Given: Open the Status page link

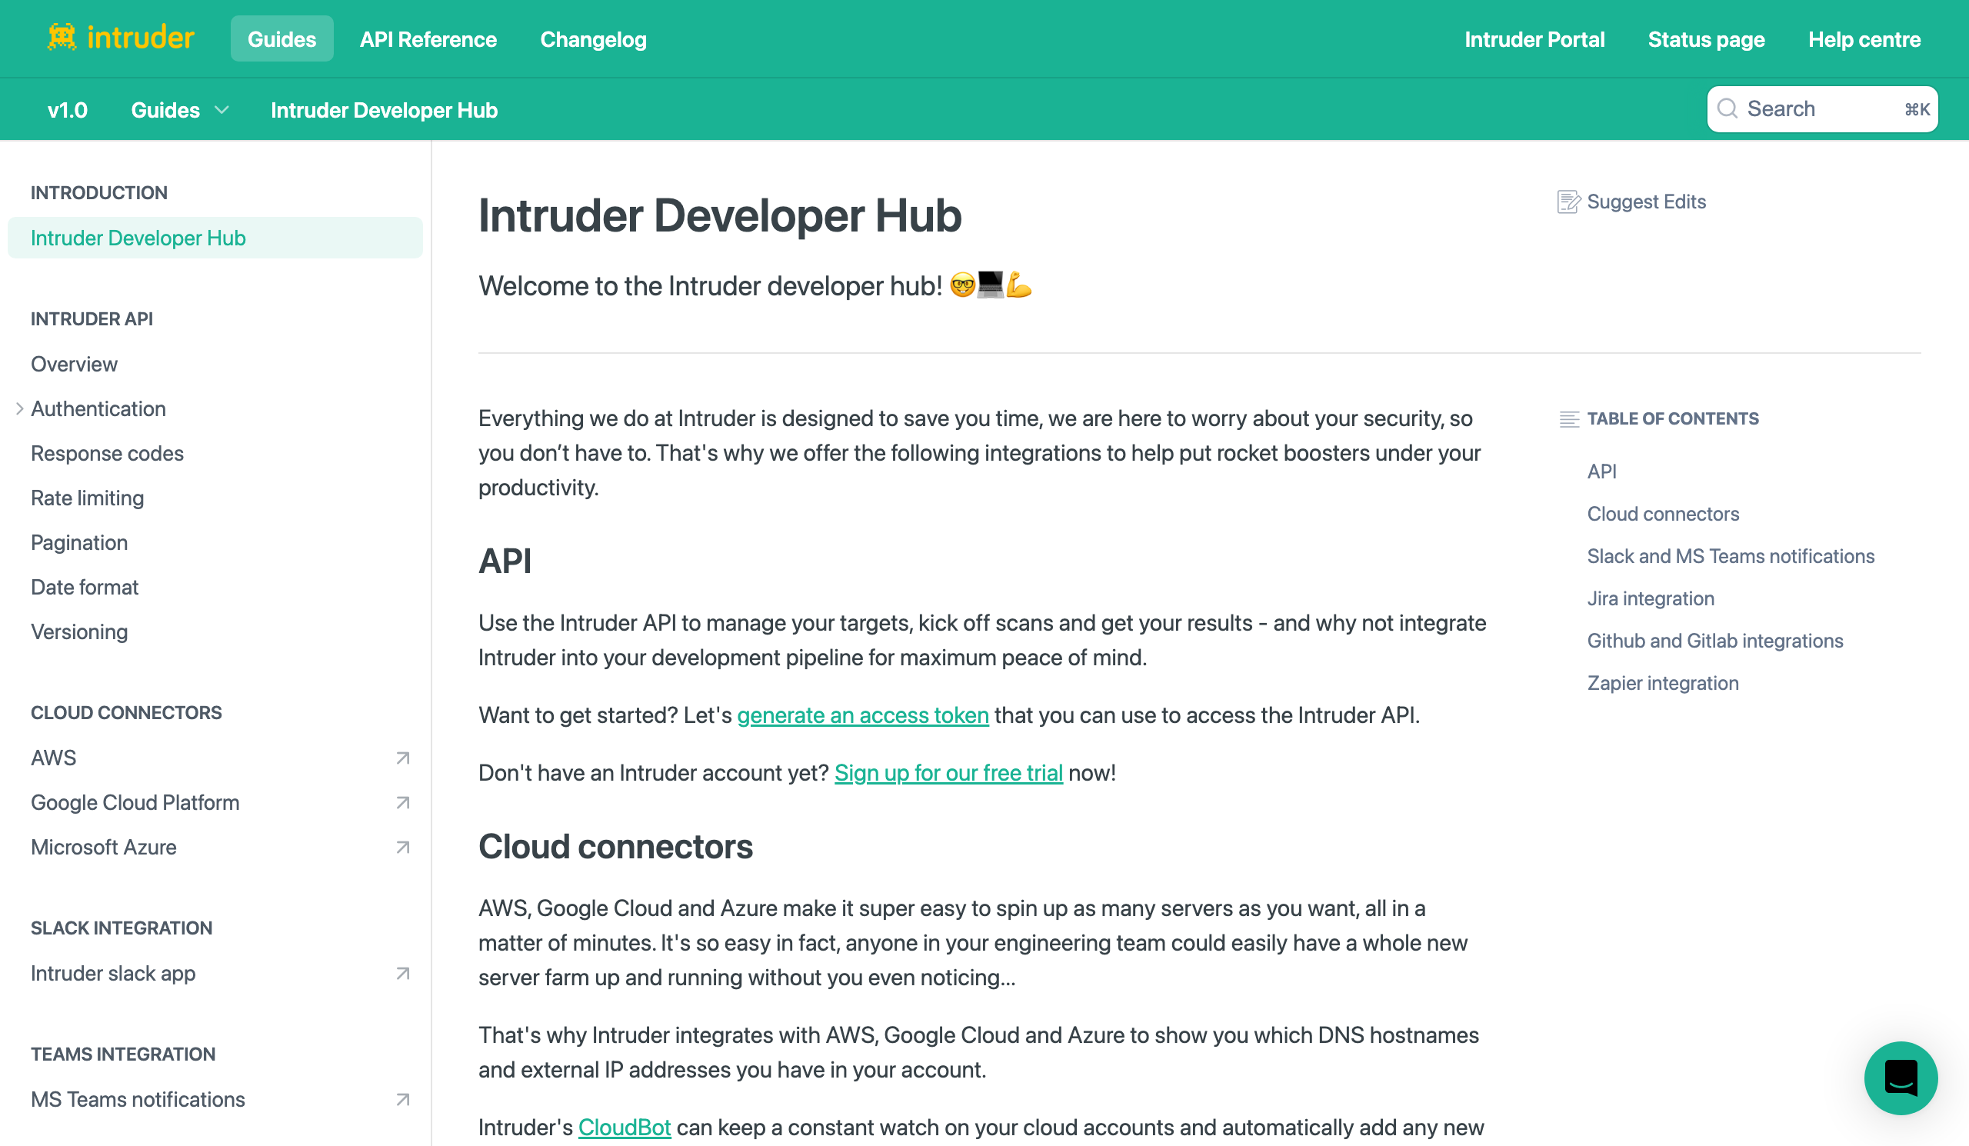Looking at the screenshot, I should 1706,39.
